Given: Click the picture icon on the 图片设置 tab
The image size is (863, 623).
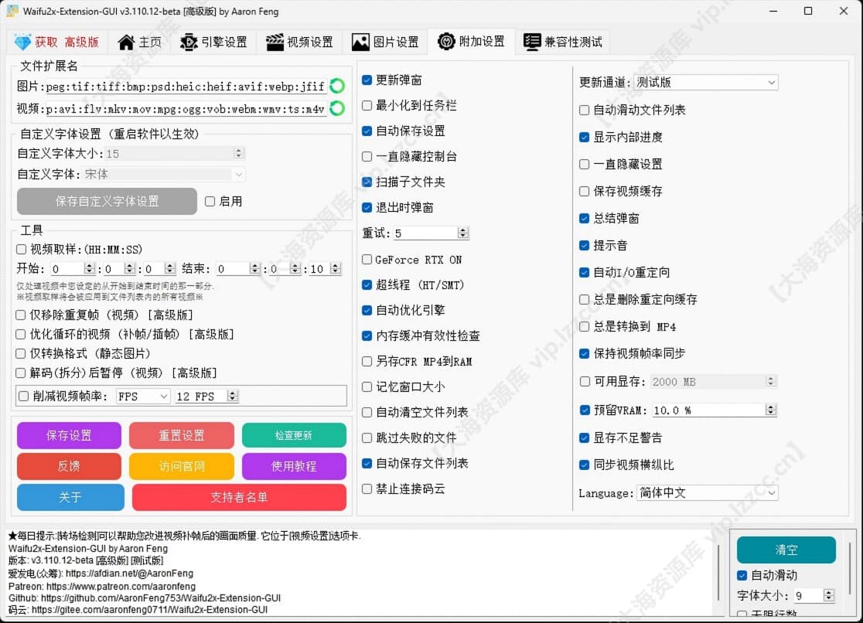Looking at the screenshot, I should [360, 42].
